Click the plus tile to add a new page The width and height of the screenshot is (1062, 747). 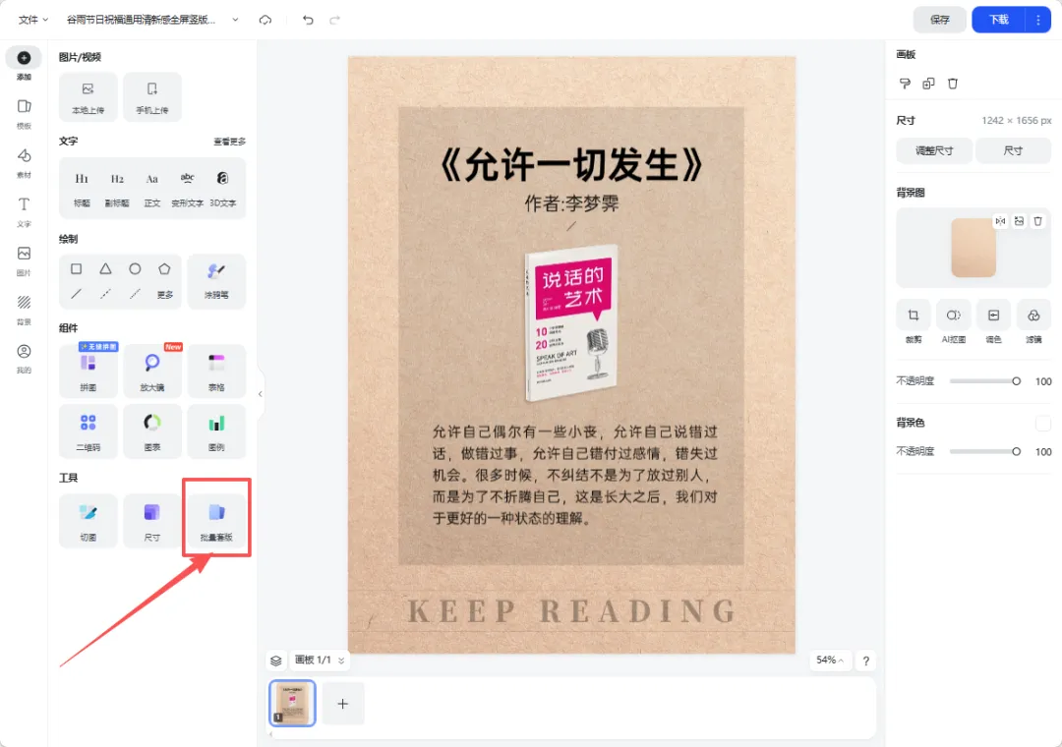(x=343, y=704)
